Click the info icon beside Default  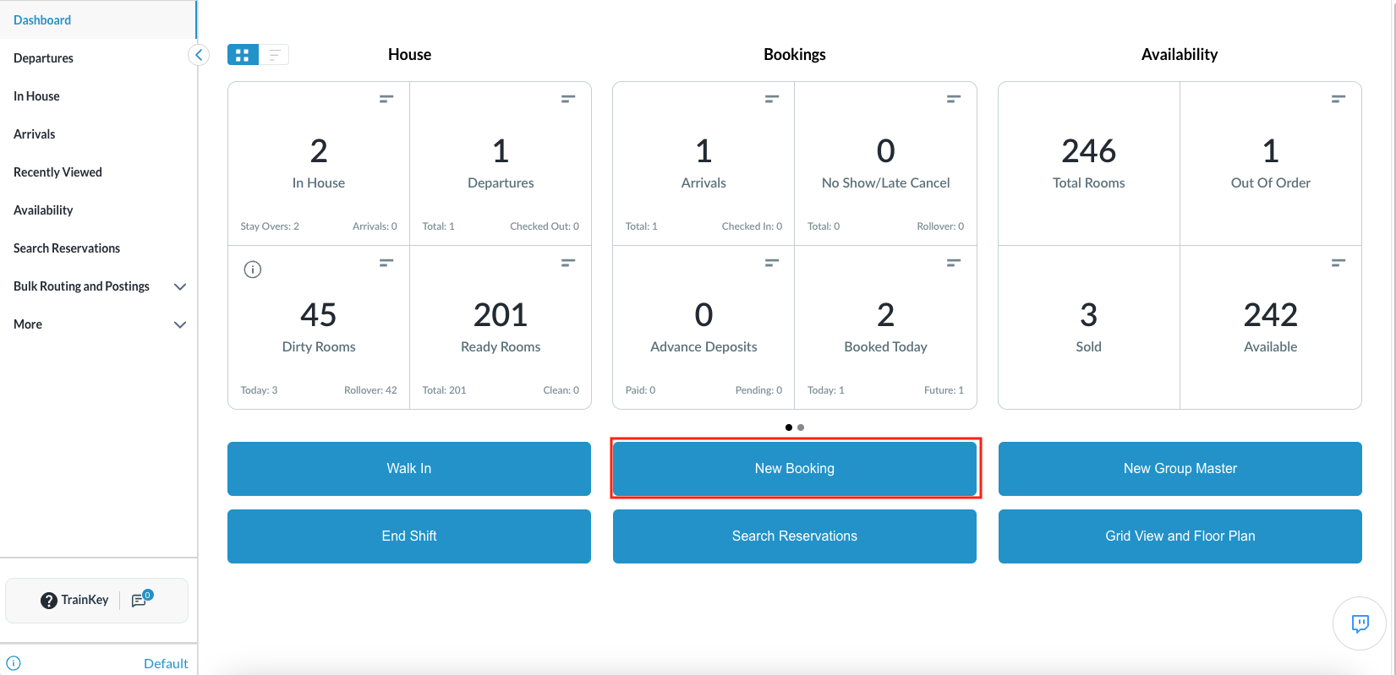click(x=14, y=663)
